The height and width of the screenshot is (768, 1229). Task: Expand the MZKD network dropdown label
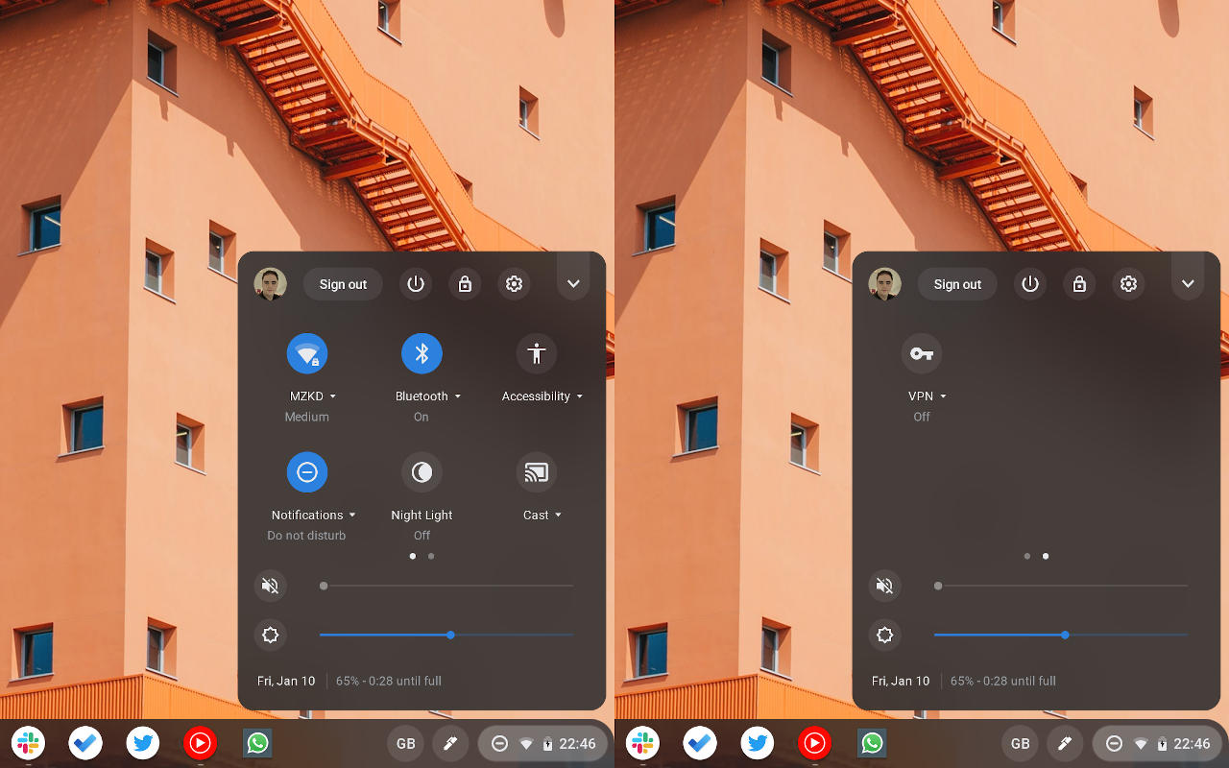313,396
